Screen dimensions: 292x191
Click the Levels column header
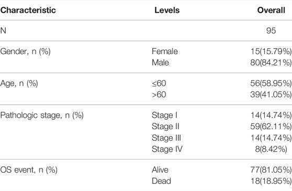point(167,10)
